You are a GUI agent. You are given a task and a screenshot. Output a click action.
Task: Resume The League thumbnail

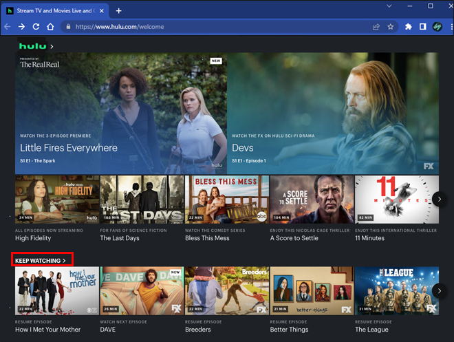(397, 291)
